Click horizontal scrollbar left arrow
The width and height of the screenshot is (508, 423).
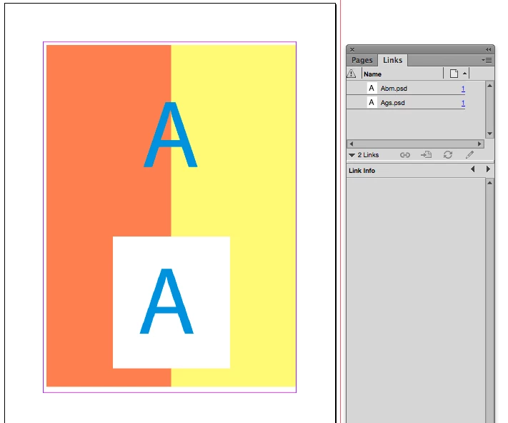352,144
